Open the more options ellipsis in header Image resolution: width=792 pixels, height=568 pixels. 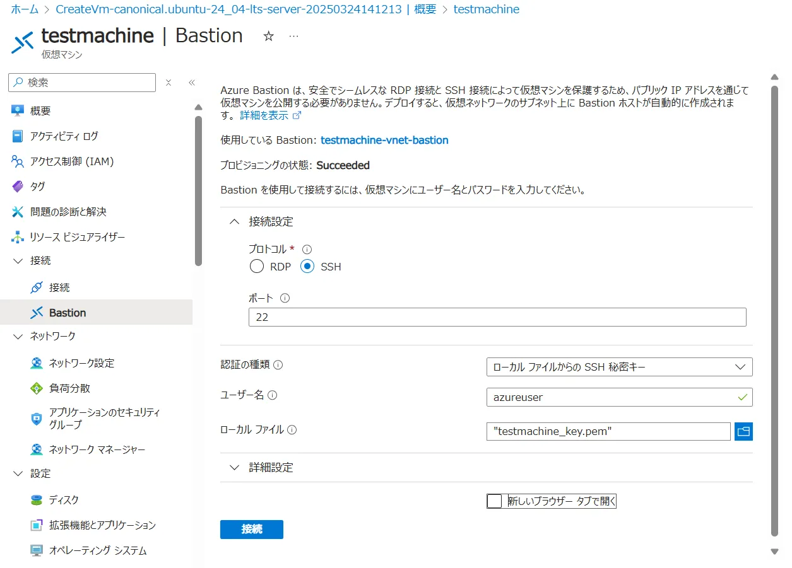293,36
